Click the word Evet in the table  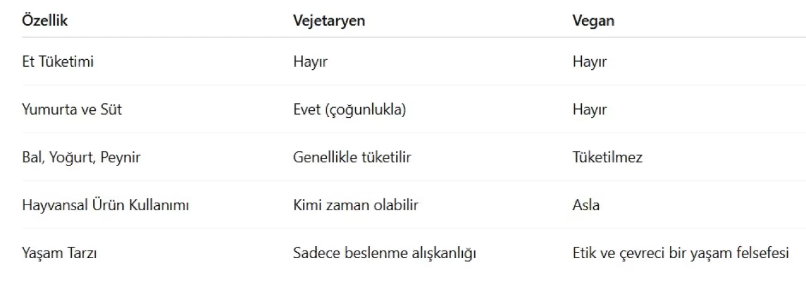307,110
